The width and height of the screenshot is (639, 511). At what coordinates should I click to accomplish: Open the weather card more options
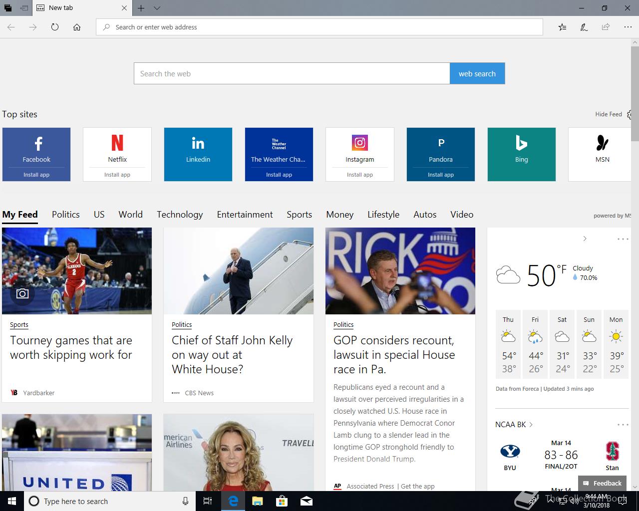point(623,239)
